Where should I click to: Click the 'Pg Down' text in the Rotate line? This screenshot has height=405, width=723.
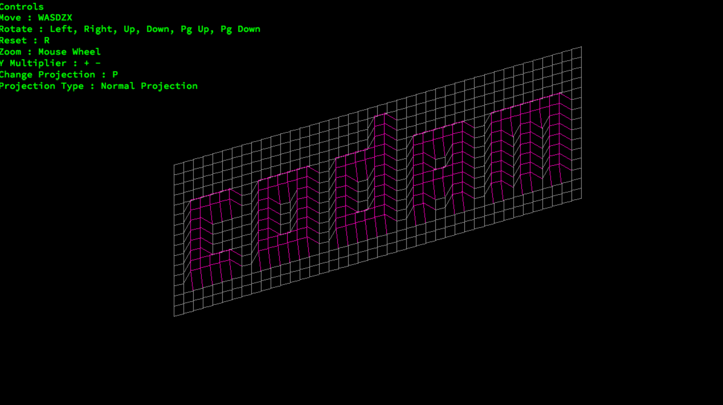coord(240,29)
